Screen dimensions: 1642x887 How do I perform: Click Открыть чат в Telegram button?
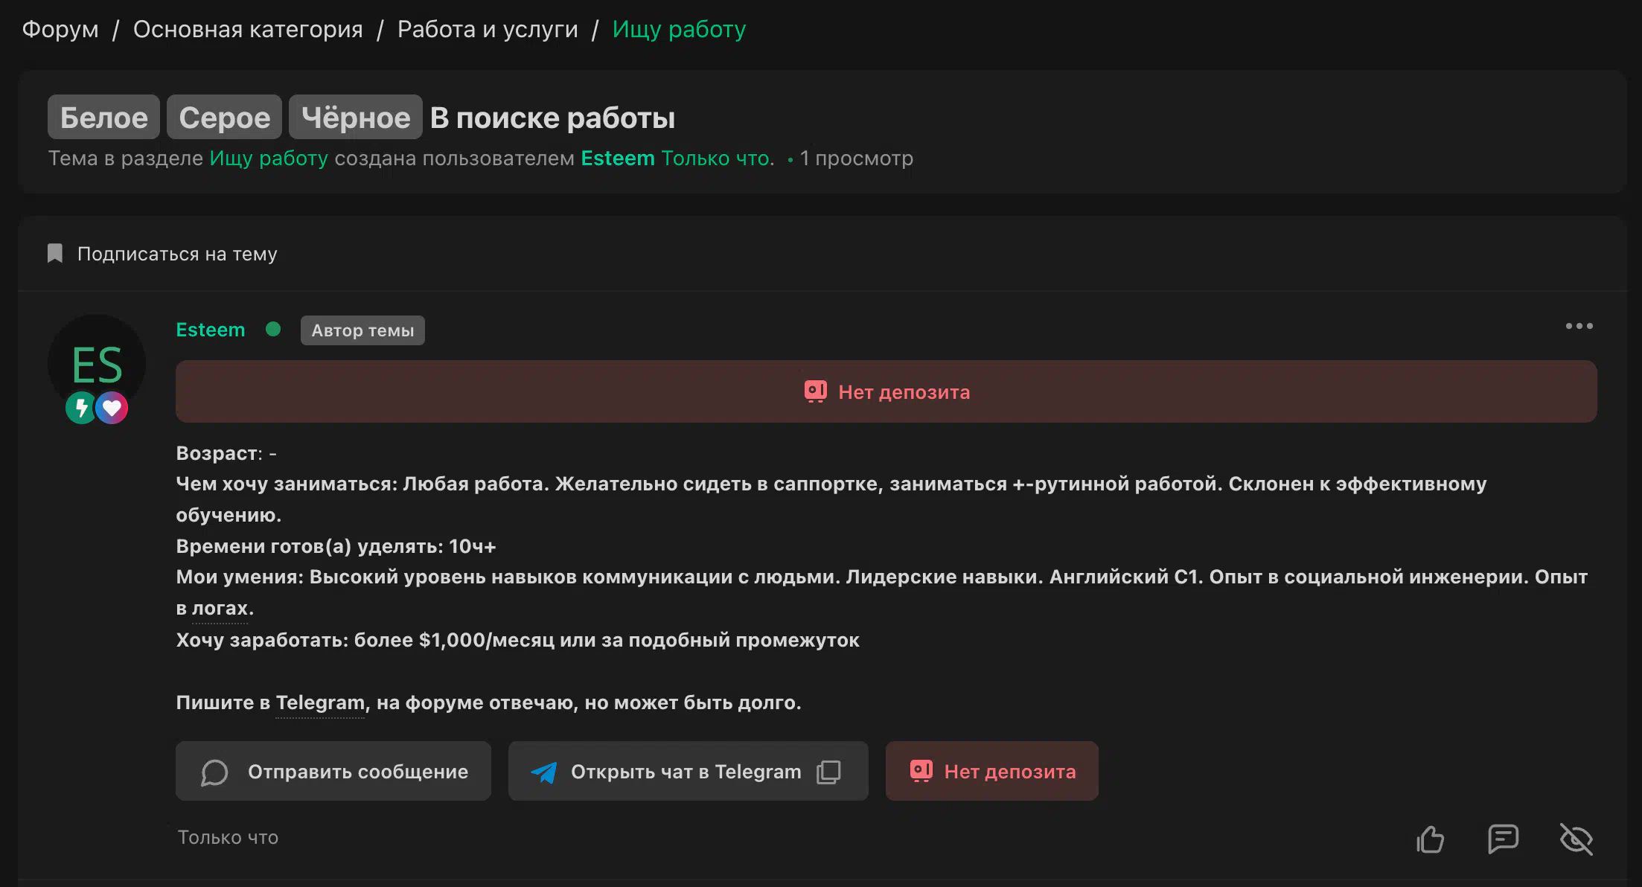689,771
